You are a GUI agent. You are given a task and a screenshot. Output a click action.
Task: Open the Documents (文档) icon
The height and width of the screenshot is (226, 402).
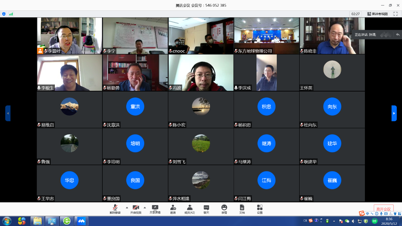pos(242,209)
